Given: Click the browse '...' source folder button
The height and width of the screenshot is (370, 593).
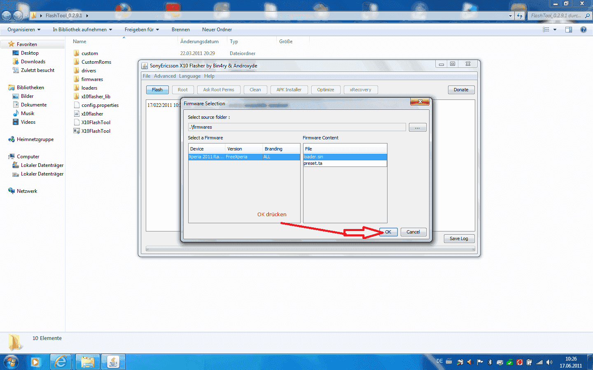Looking at the screenshot, I should point(418,127).
